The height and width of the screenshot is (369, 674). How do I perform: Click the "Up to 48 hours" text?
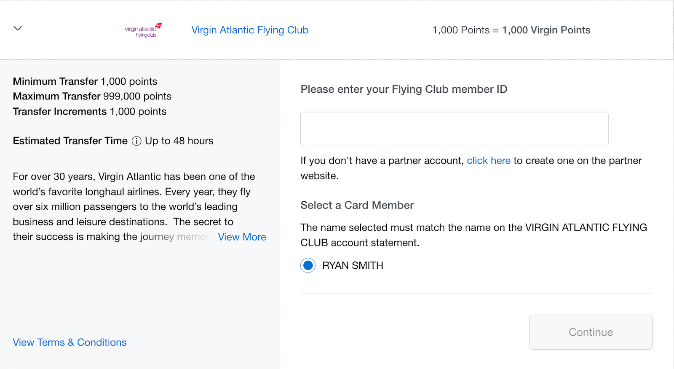(179, 141)
